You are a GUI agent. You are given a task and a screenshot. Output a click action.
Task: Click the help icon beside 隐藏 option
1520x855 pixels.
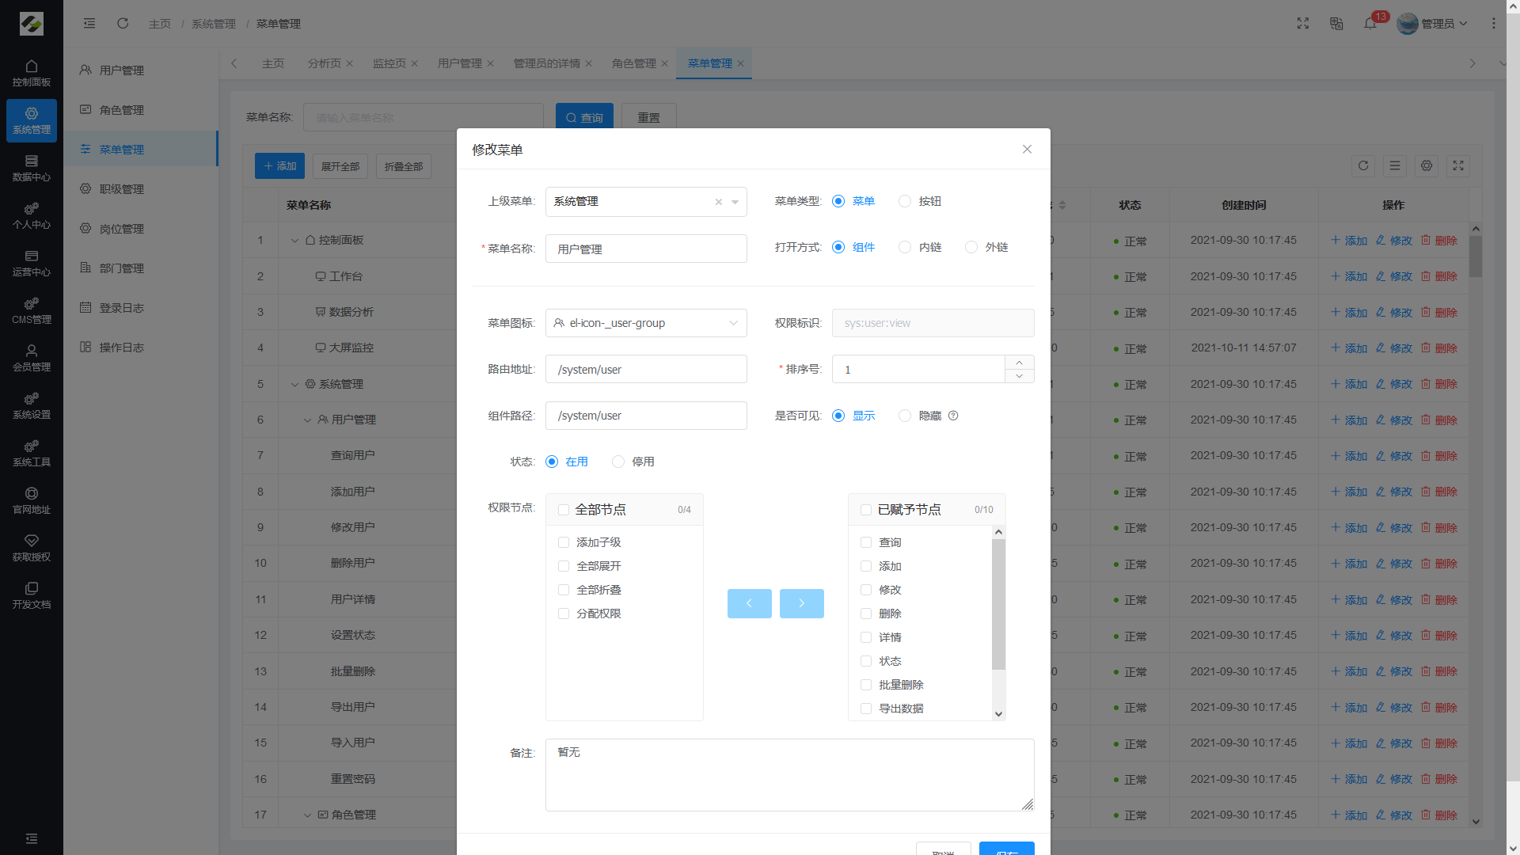pyautogui.click(x=953, y=416)
